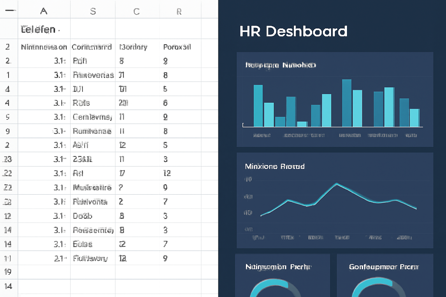The height and width of the screenshot is (297, 446).
Task: Select the 'Rinevertas' cell
Action: (x=93, y=75)
